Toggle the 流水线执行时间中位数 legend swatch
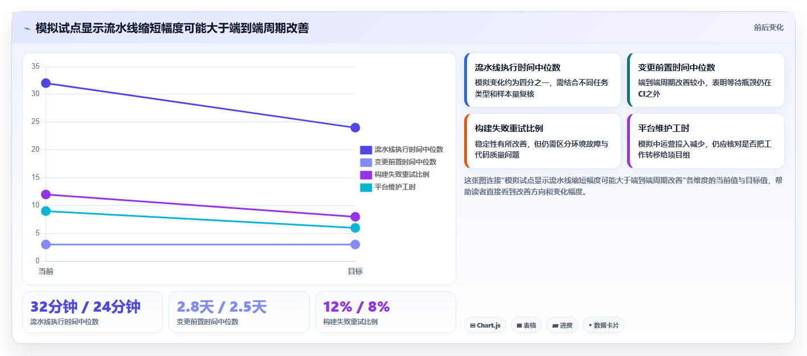Viewport: 807px width, 356px height. [x=366, y=150]
